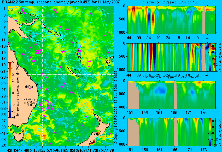This screenshot has width=222, height=152.
Task: Click the '0.4' tick on the vel. S colorbar
Action: pyautogui.click(x=214, y=121)
